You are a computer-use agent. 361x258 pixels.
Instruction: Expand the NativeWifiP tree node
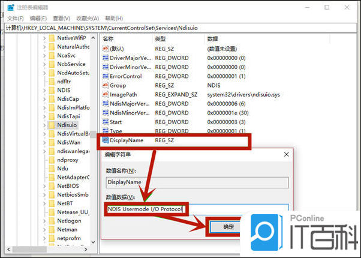(44, 38)
